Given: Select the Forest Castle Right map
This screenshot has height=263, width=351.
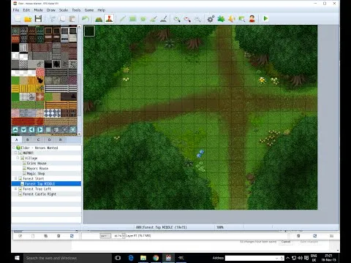Looking at the screenshot, I should [x=39, y=194].
